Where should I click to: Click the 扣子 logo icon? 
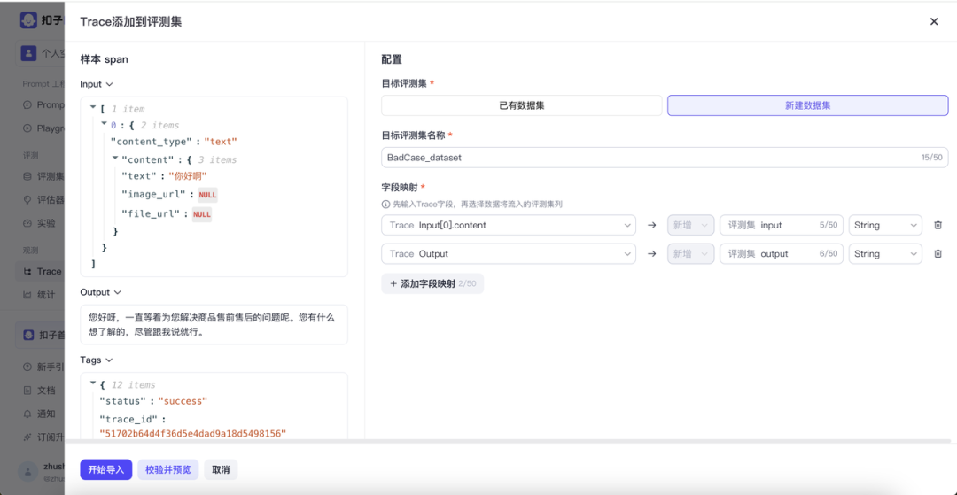[x=29, y=20]
